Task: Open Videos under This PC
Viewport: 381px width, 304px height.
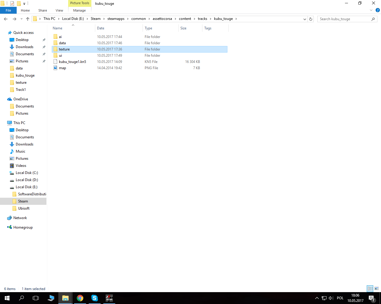Action: [x=21, y=166]
